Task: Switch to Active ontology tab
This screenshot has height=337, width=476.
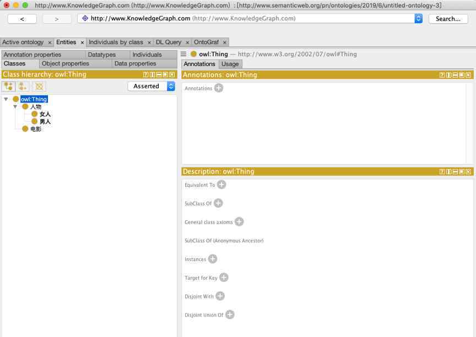Action: (x=23, y=42)
